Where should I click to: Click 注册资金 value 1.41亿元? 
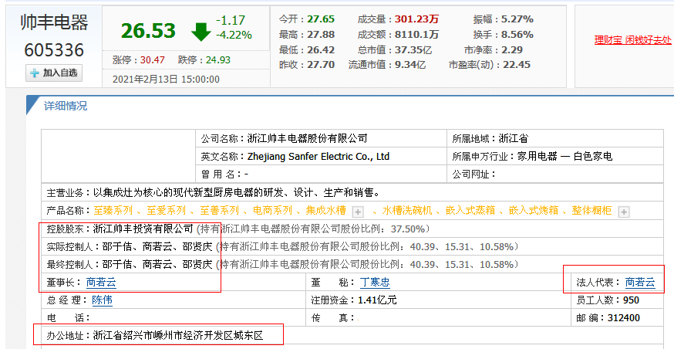[x=378, y=300]
